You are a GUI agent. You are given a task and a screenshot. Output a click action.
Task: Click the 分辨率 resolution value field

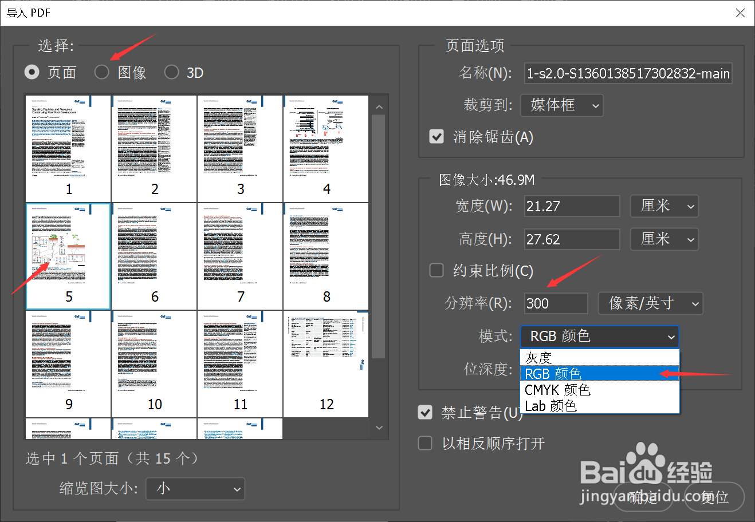click(555, 303)
